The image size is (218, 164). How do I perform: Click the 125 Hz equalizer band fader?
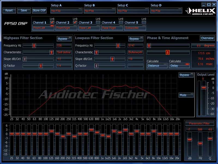coord(52,131)
